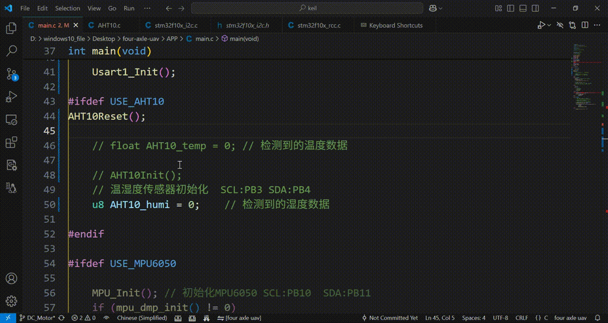Screen dimensions: 608x323
Task: Open the overflow menu ellipsis after Run
Action: pos(147,8)
